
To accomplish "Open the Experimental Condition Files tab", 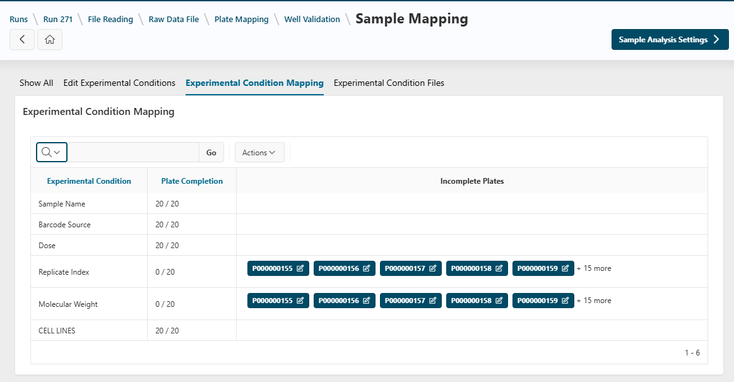I will (389, 83).
